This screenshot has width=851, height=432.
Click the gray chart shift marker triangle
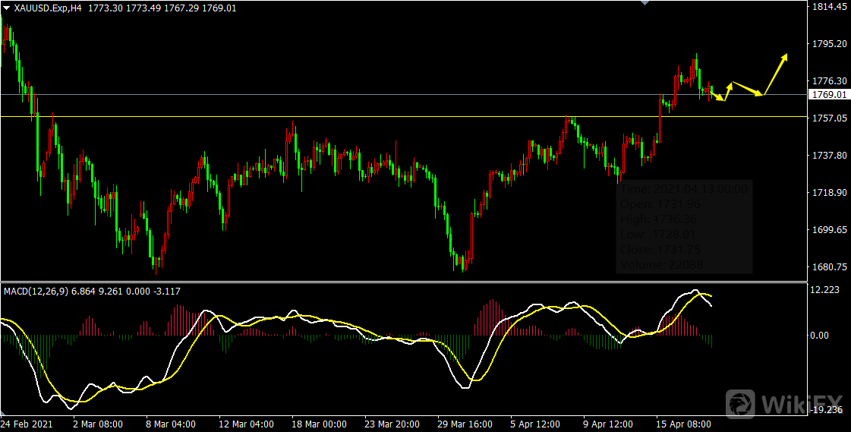pos(645,4)
